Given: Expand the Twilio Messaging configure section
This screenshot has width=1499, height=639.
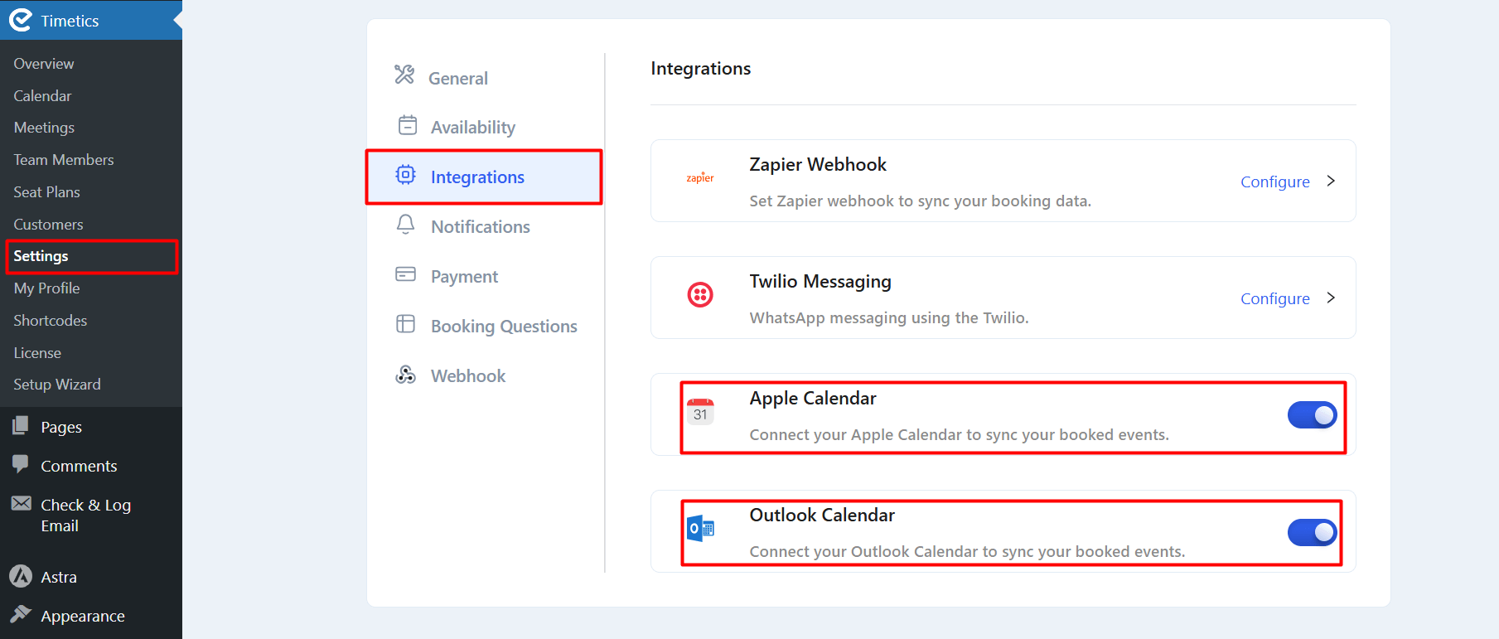Looking at the screenshot, I should tap(1331, 298).
